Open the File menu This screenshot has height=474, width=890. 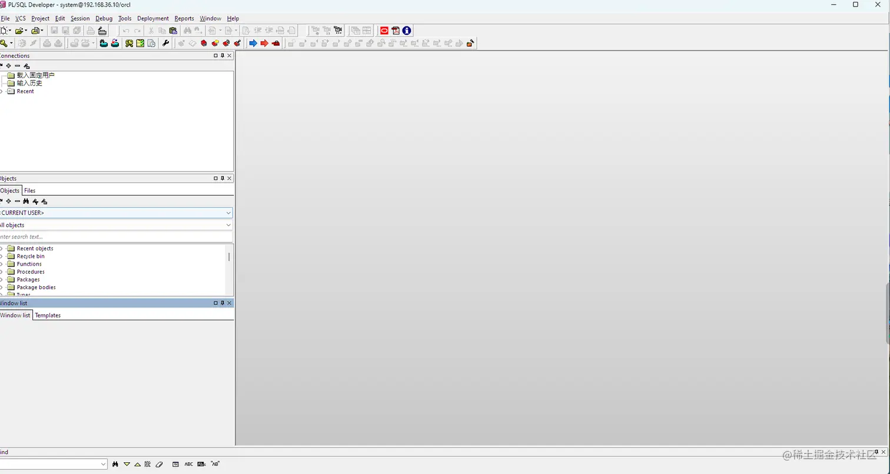pyautogui.click(x=5, y=18)
